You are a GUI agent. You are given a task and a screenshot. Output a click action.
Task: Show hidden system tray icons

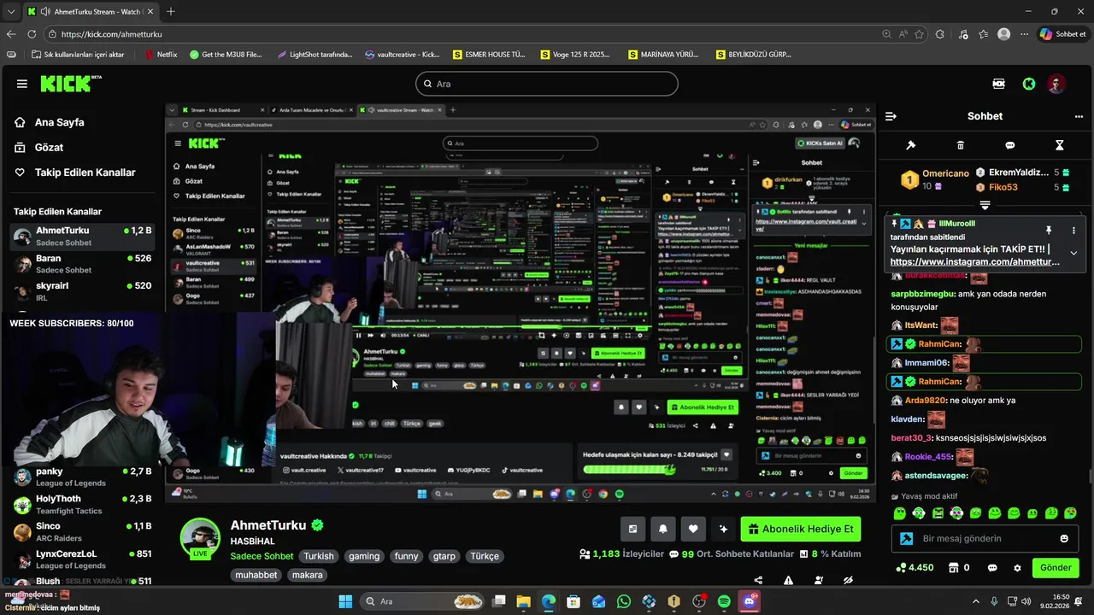[975, 601]
